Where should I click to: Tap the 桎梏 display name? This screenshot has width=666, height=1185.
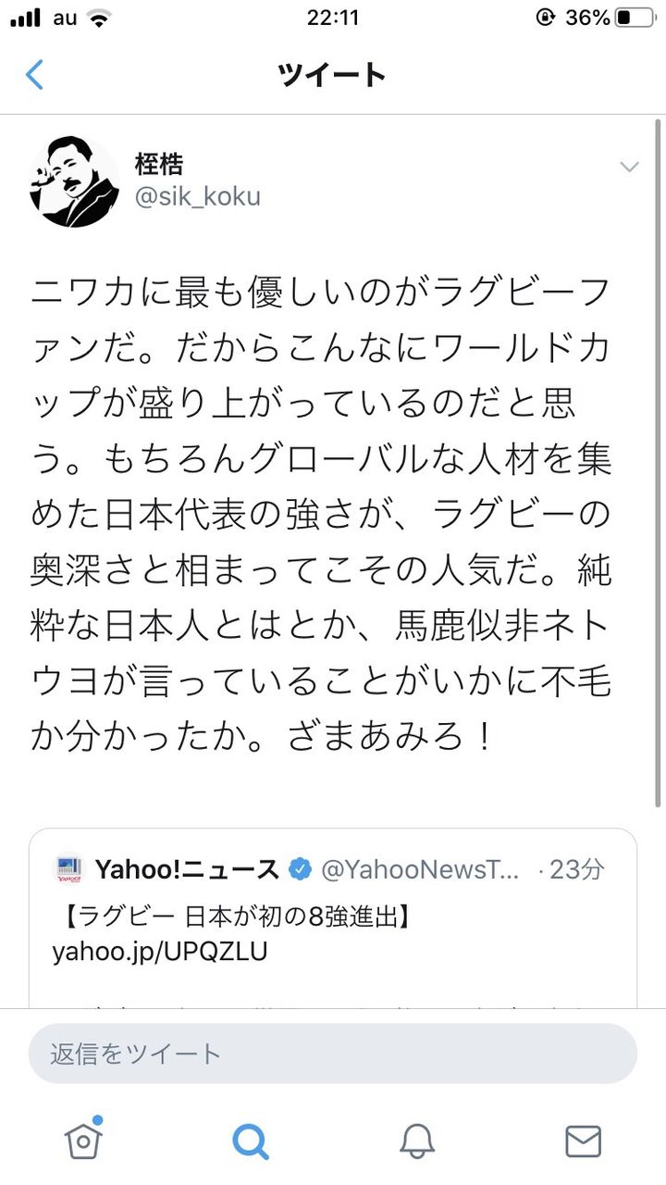[x=159, y=164]
